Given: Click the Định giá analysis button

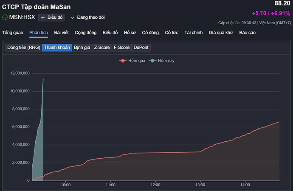Looking at the screenshot, I should [82, 48].
